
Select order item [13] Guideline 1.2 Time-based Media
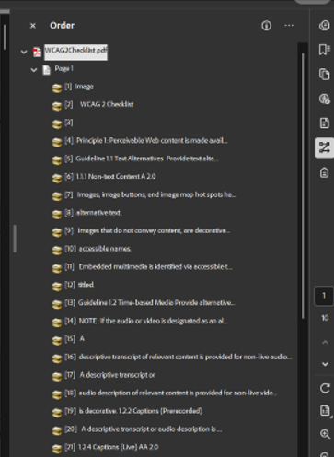(x=150, y=303)
